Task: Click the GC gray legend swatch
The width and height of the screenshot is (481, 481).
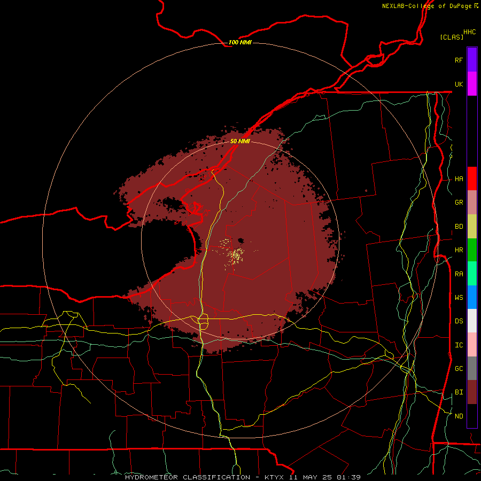Action: (472, 368)
